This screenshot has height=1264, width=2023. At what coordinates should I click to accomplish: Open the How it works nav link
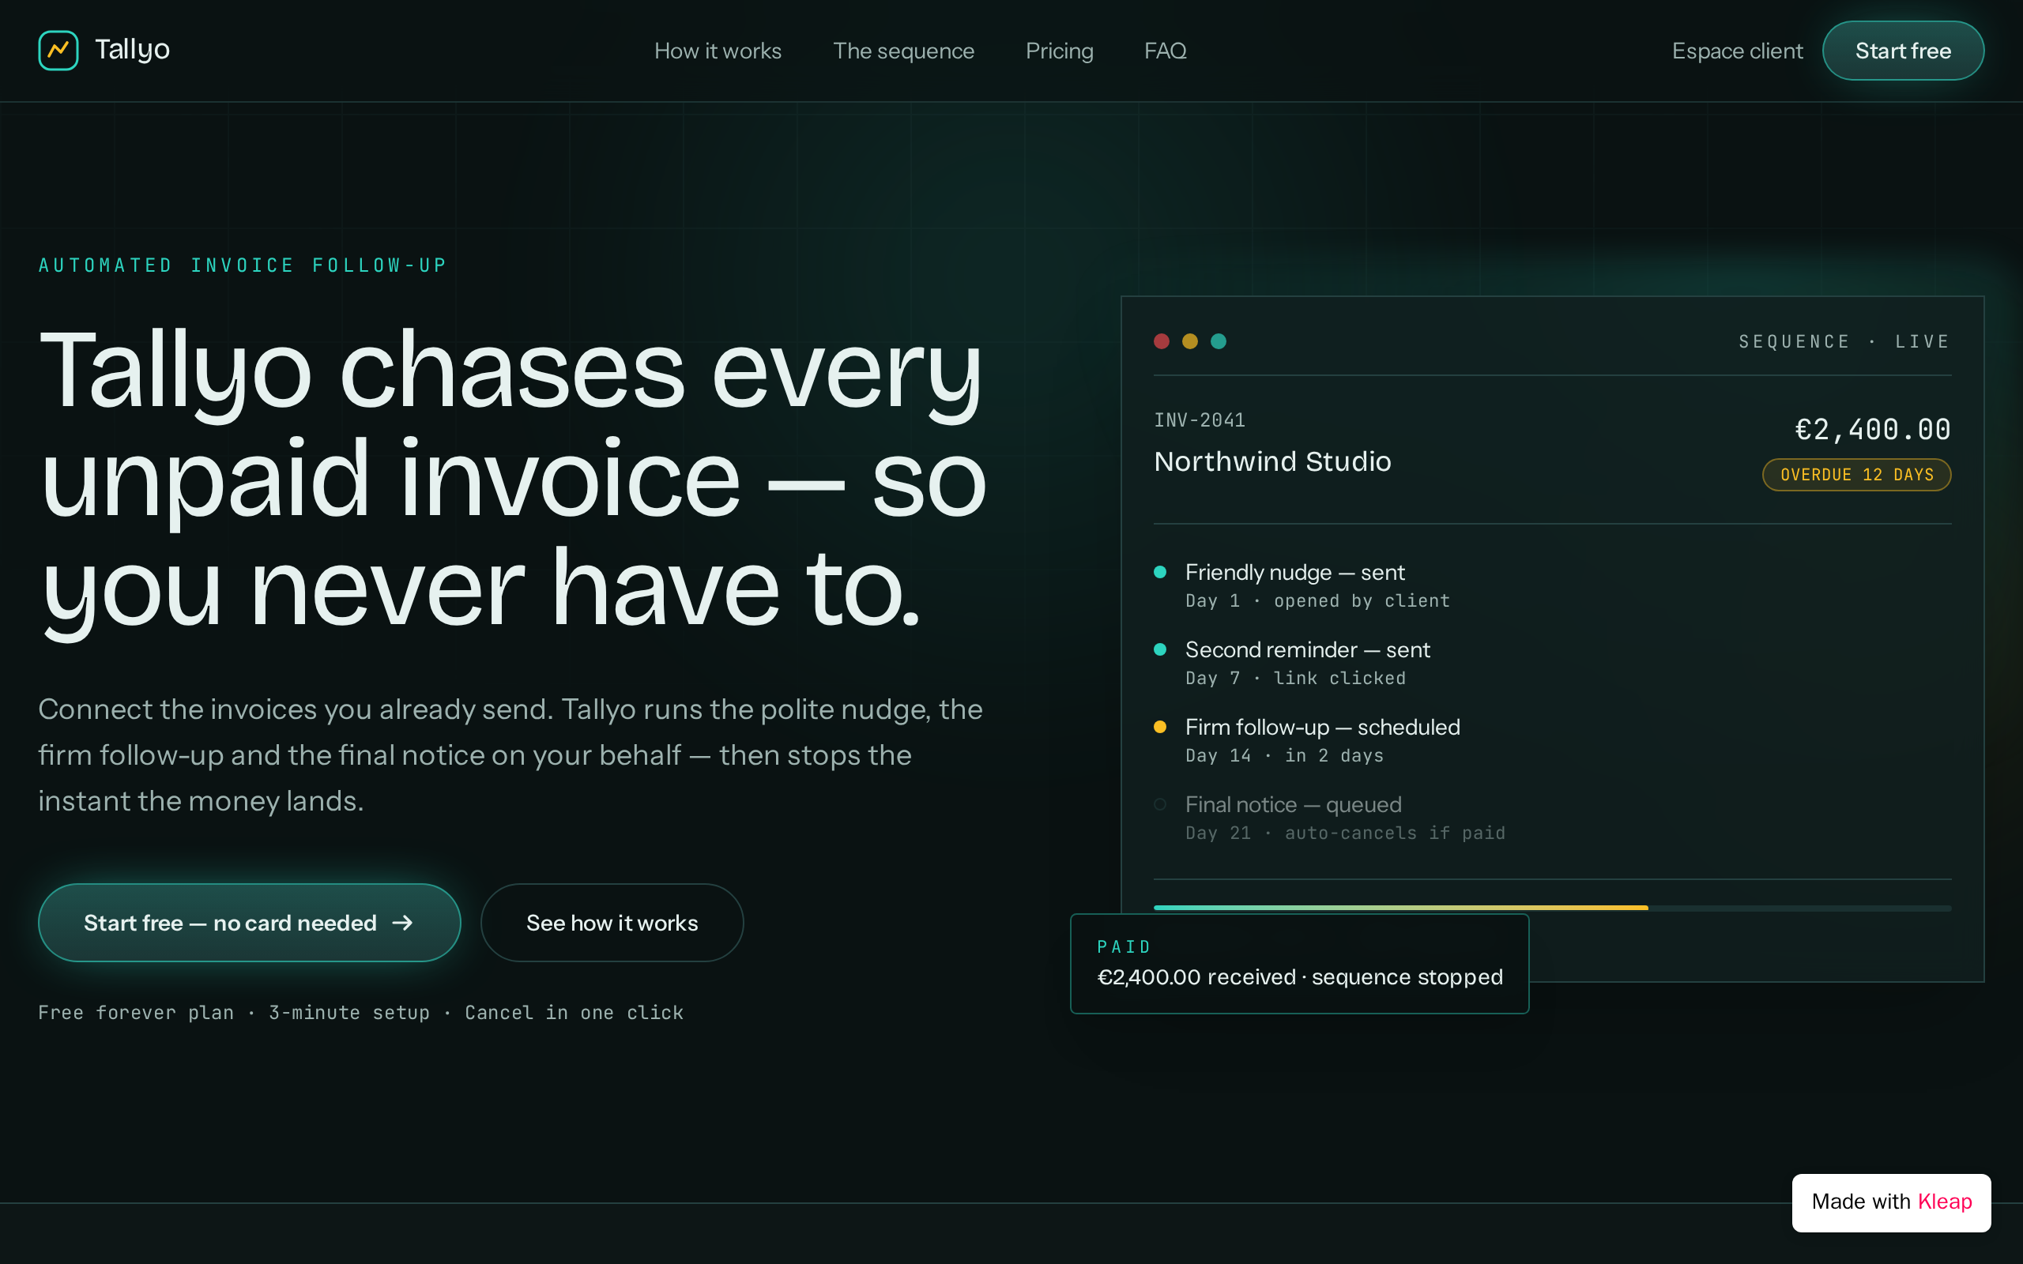point(718,51)
